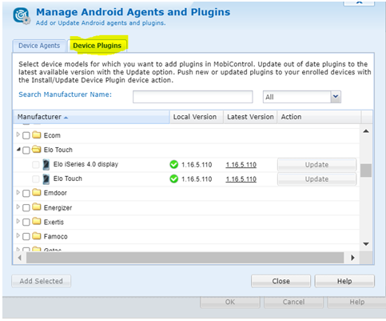The width and height of the screenshot is (386, 321).
Task: Click the Close button
Action: [281, 281]
